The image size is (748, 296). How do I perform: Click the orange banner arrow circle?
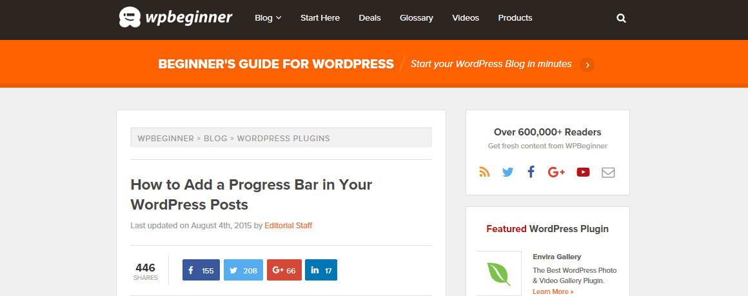(587, 64)
